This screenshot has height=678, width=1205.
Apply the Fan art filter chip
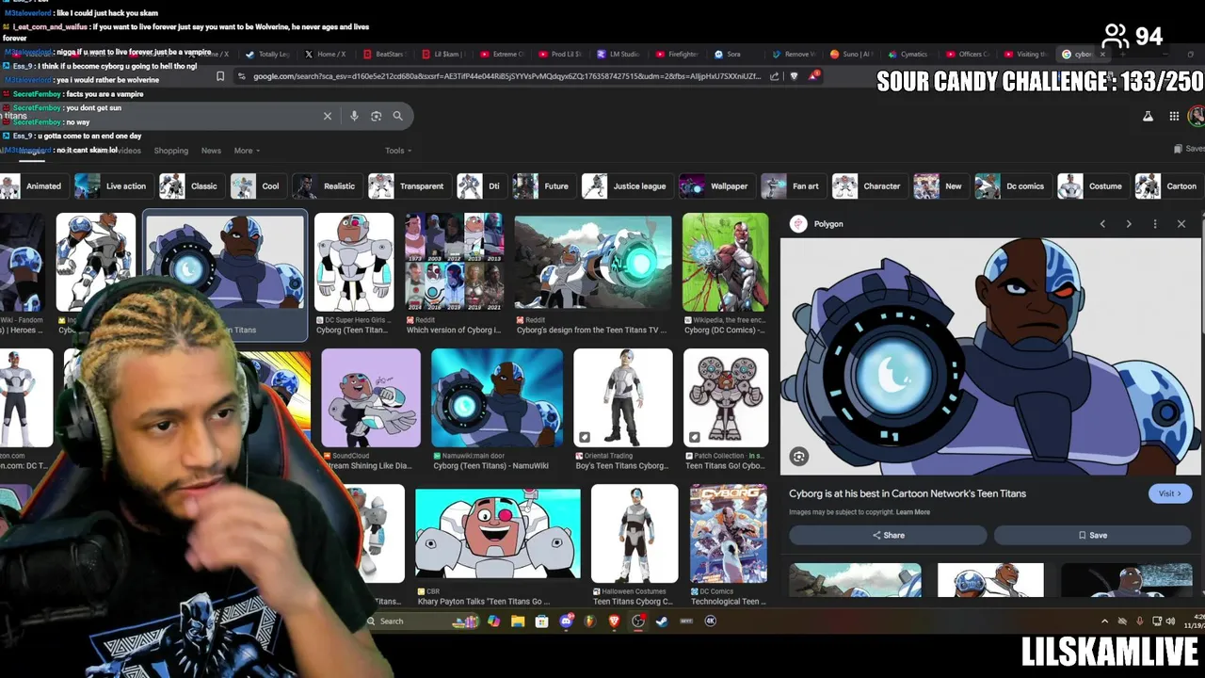pos(793,186)
